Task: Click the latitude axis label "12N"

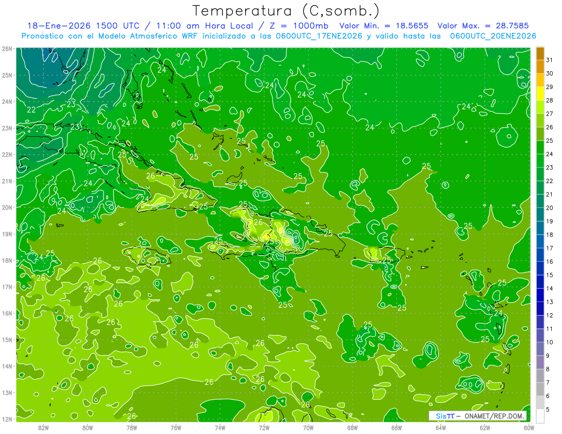Action: click(7, 419)
